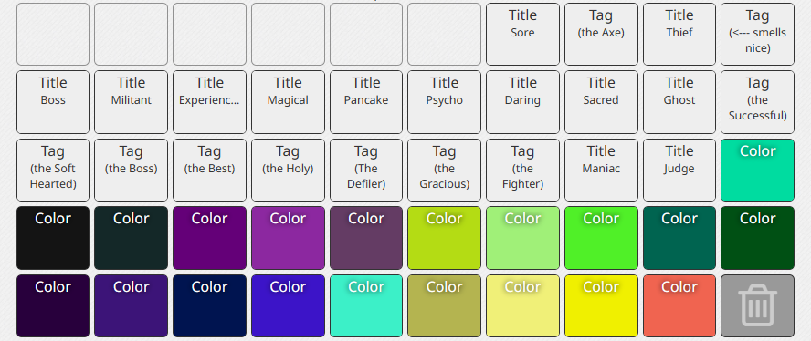Pick the Tag (the Axe) item

pyautogui.click(x=601, y=34)
